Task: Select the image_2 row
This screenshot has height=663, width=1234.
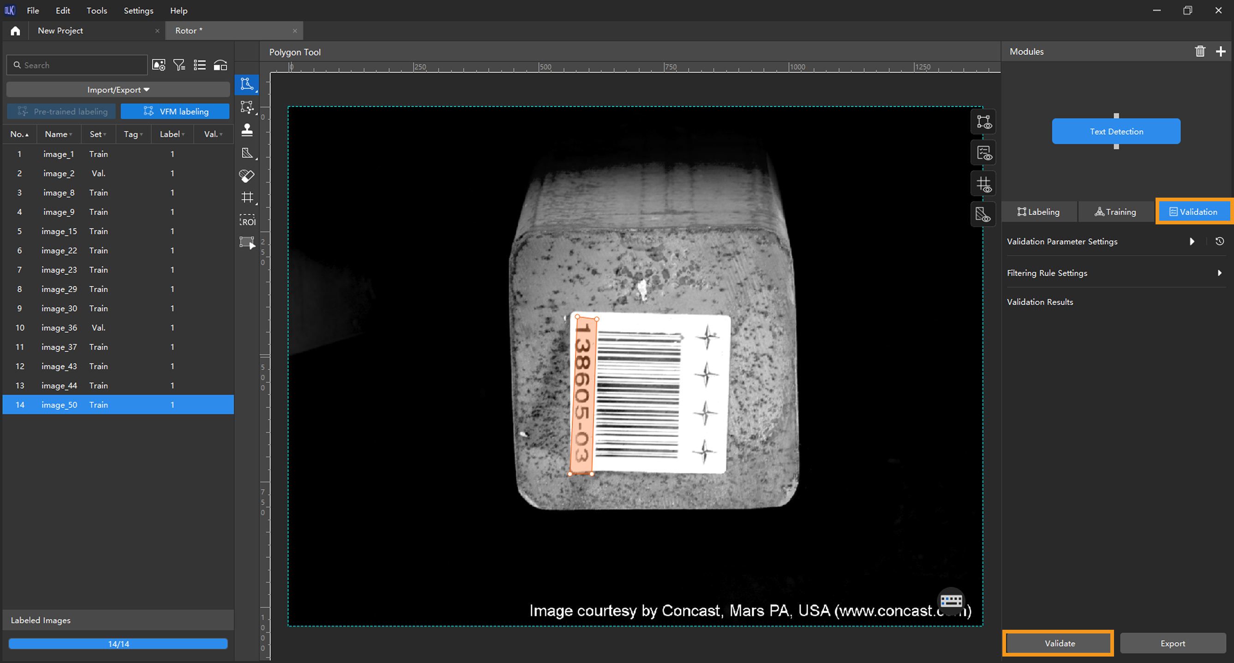Action: click(x=118, y=173)
